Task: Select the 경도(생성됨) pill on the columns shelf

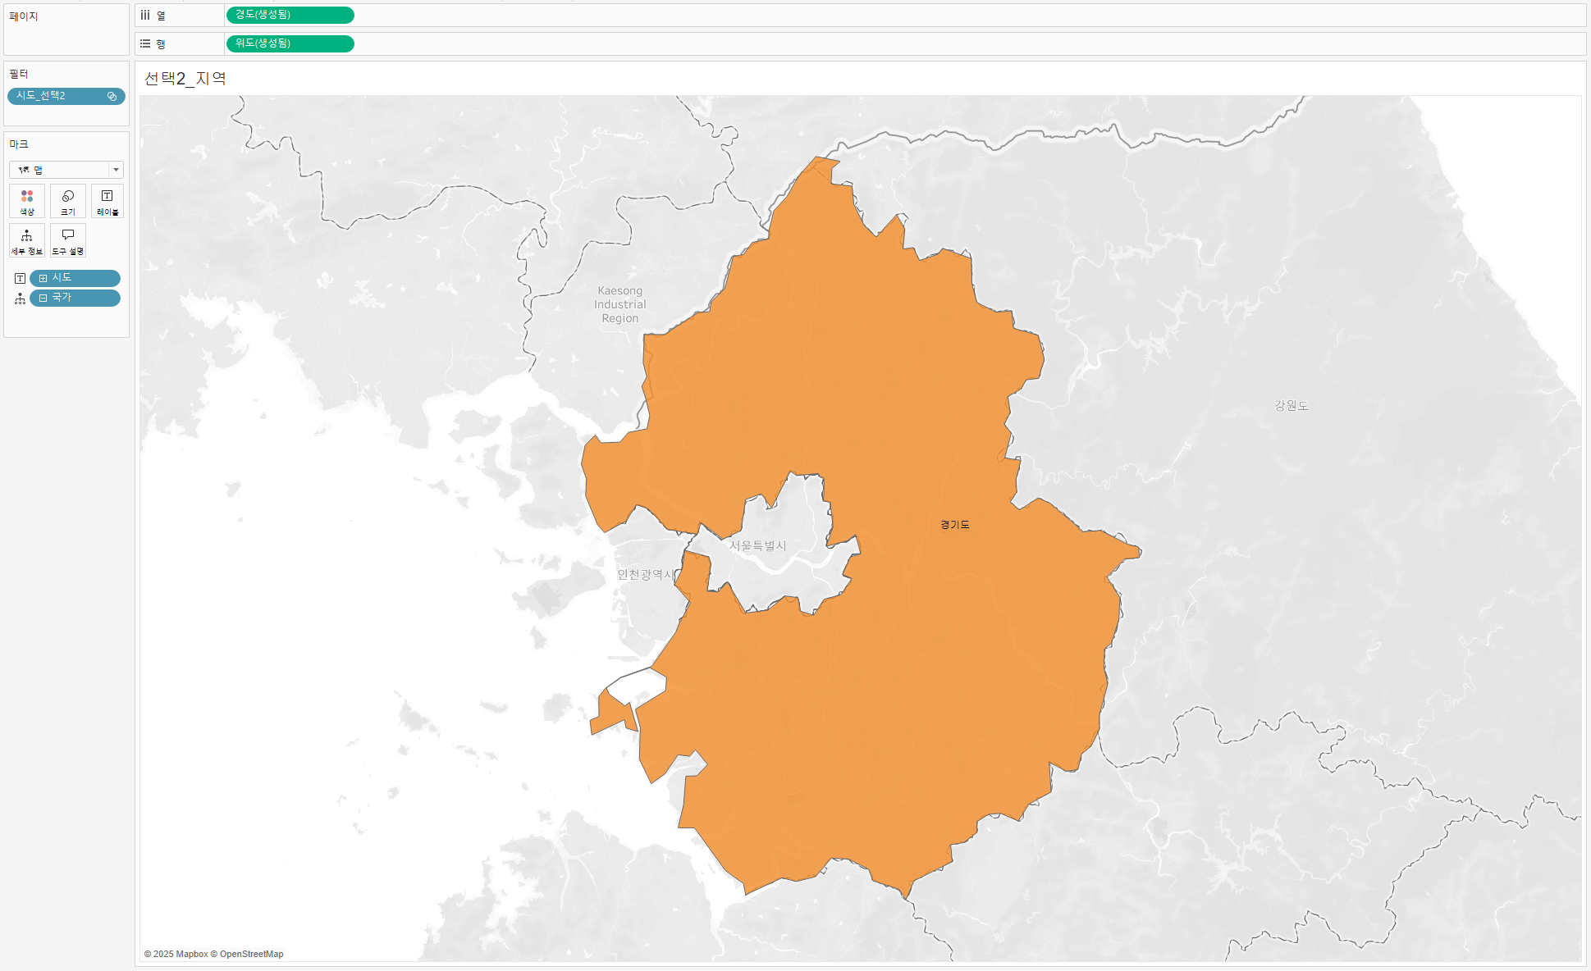Action: pos(290,15)
